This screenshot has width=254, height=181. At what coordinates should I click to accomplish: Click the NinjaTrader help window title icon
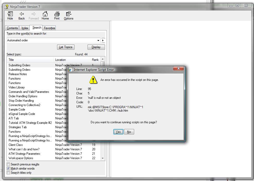point(7,7)
